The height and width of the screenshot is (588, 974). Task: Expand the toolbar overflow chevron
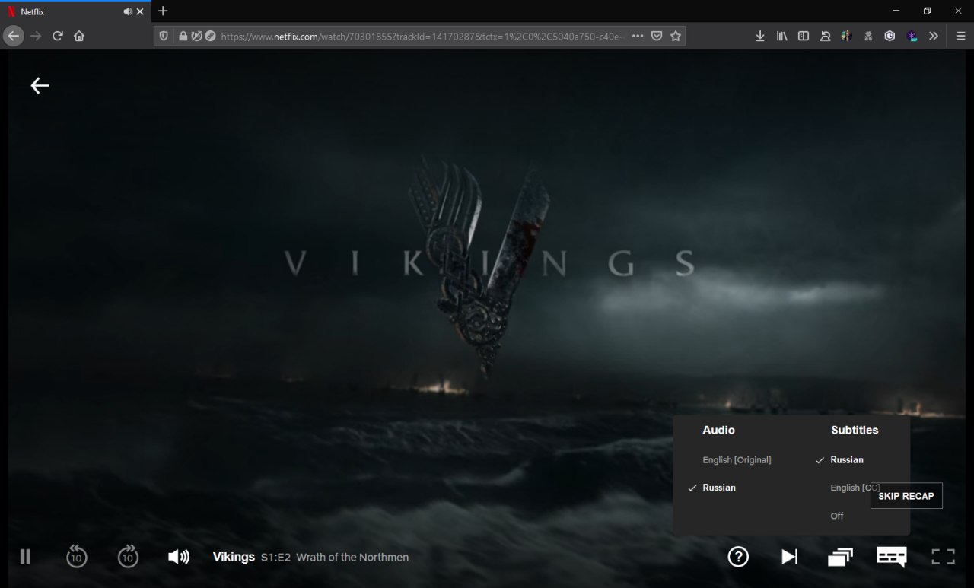[934, 36]
